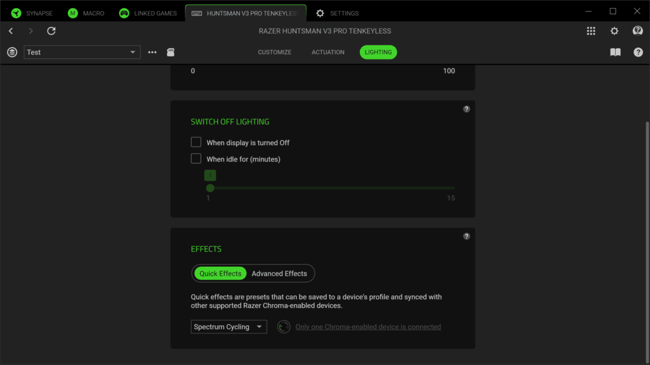
Task: Open the Macro tab
Action: 86,13
